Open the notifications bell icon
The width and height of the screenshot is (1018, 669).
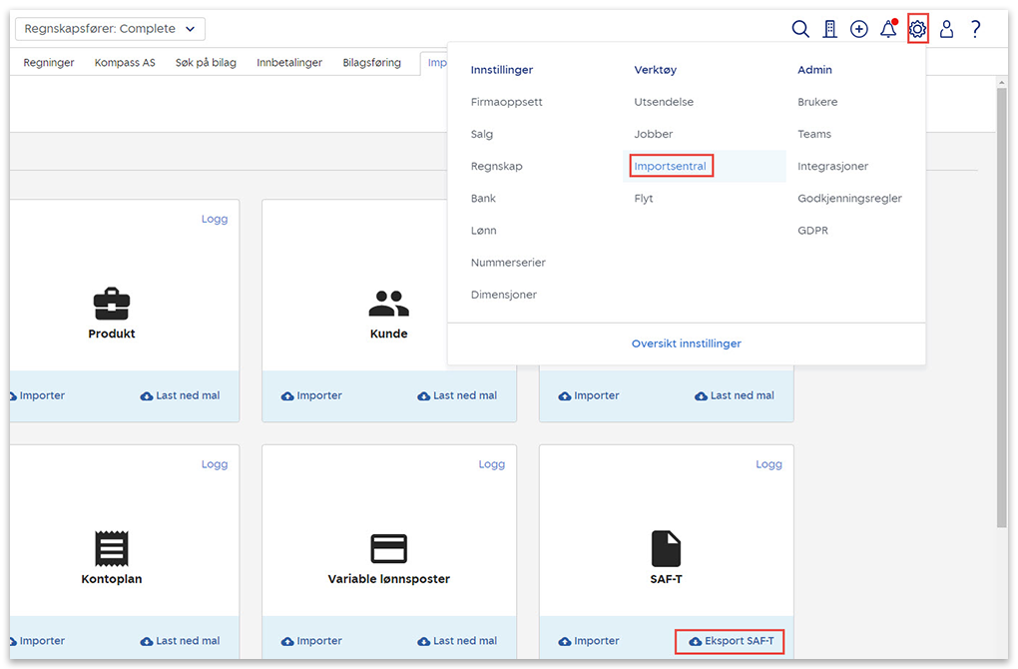(x=887, y=29)
